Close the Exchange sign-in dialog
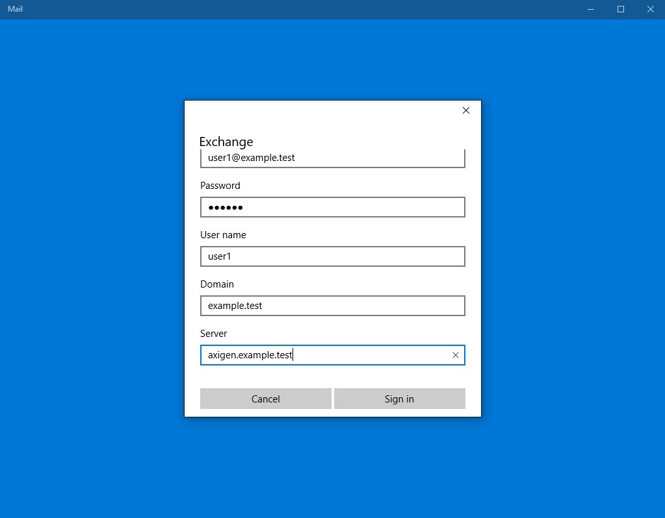Image resolution: width=665 pixels, height=518 pixels. [465, 110]
